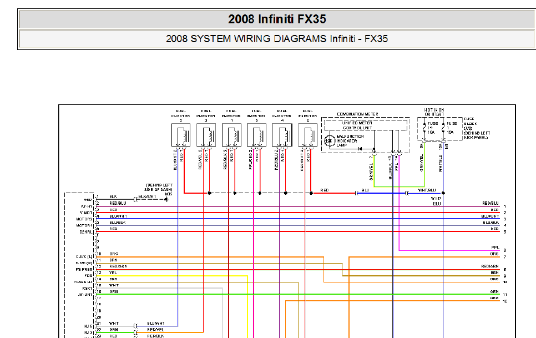536x338 pixels.
Task: Click the 'BLU' label on the thick blue wire
Action: coord(365,190)
